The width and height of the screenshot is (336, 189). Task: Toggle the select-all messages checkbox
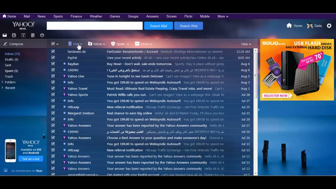point(53,44)
